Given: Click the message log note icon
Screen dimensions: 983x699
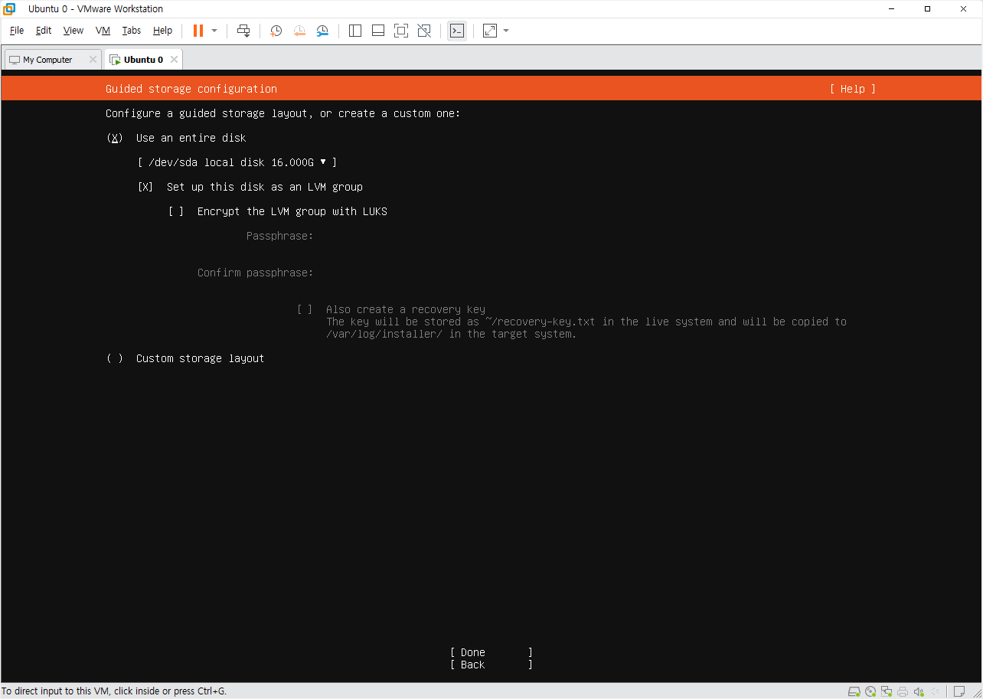Looking at the screenshot, I should [x=959, y=691].
